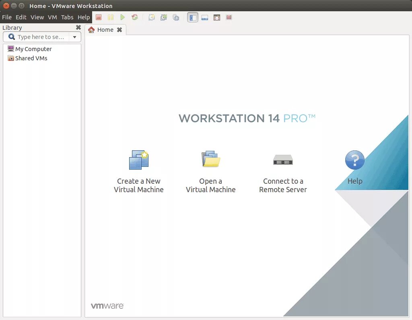Click the yellow suspend (pause) toolbar icon
Image resolution: width=412 pixels, height=320 pixels.
[x=111, y=17]
